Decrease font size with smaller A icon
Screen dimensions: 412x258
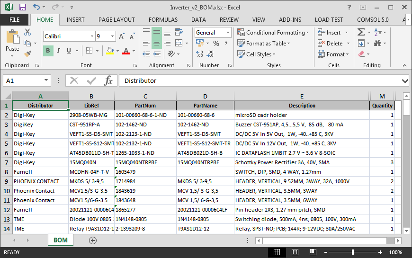[133, 36]
